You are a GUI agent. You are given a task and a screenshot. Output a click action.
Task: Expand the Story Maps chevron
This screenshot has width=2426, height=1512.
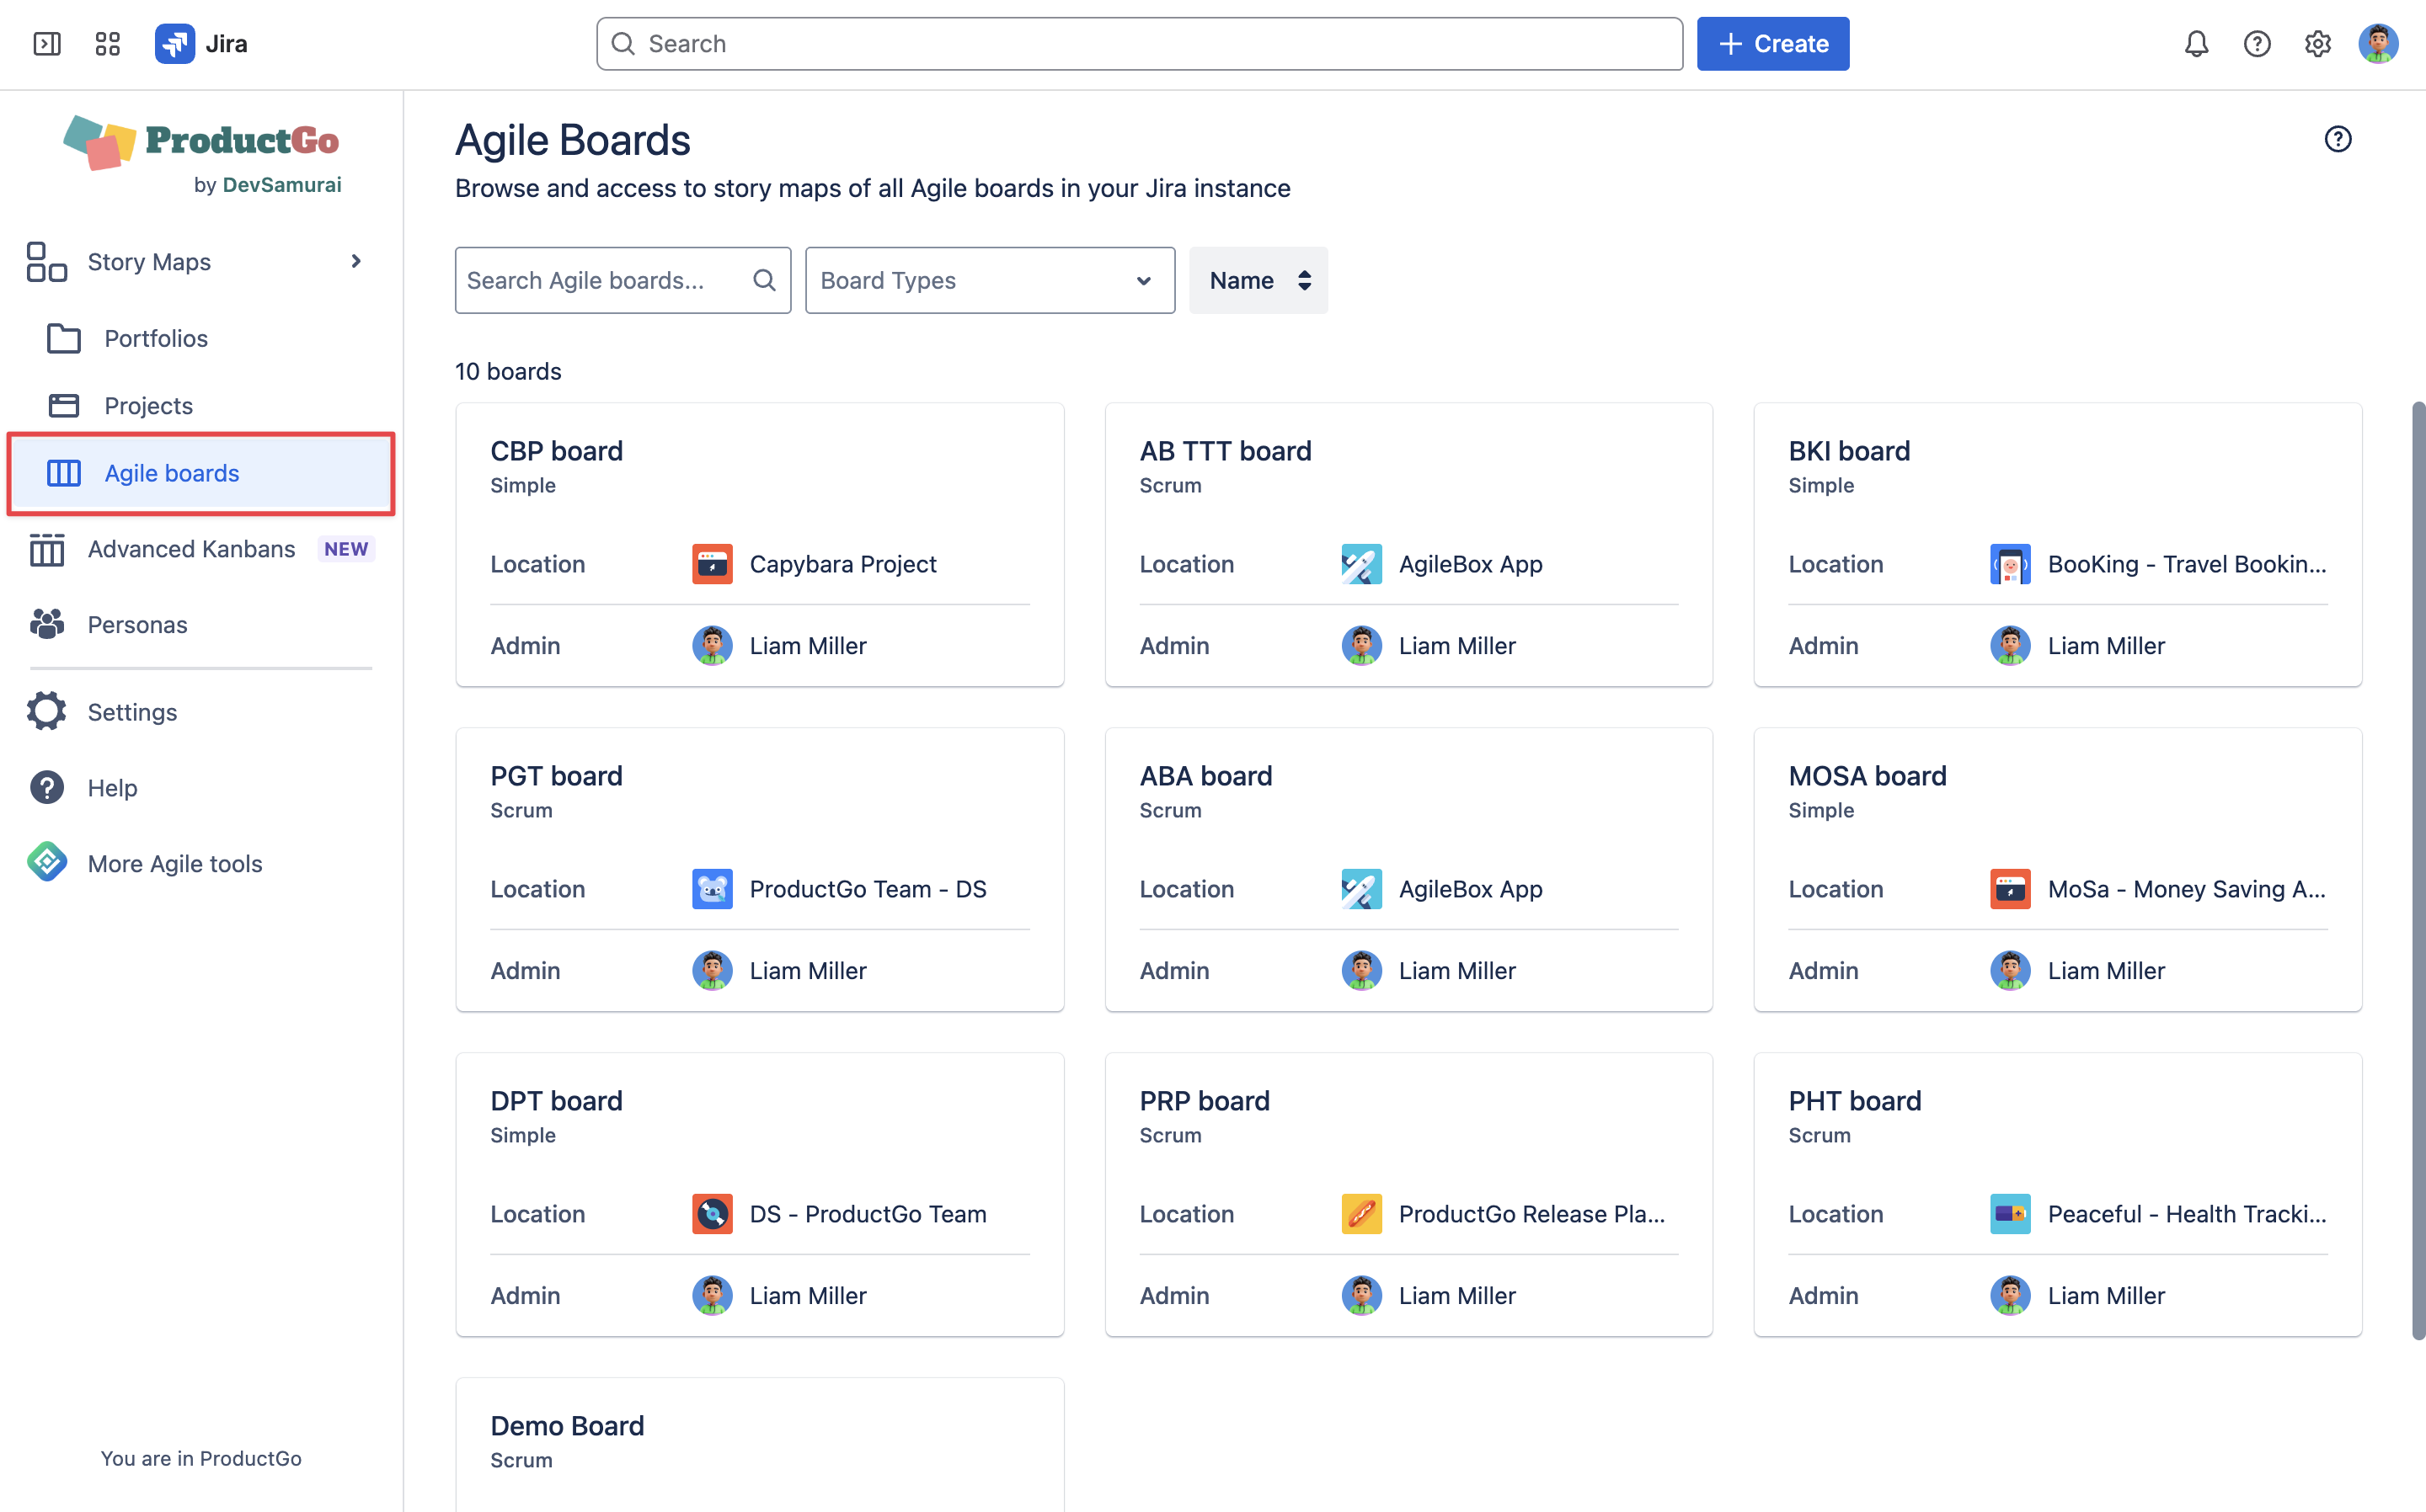coord(355,262)
